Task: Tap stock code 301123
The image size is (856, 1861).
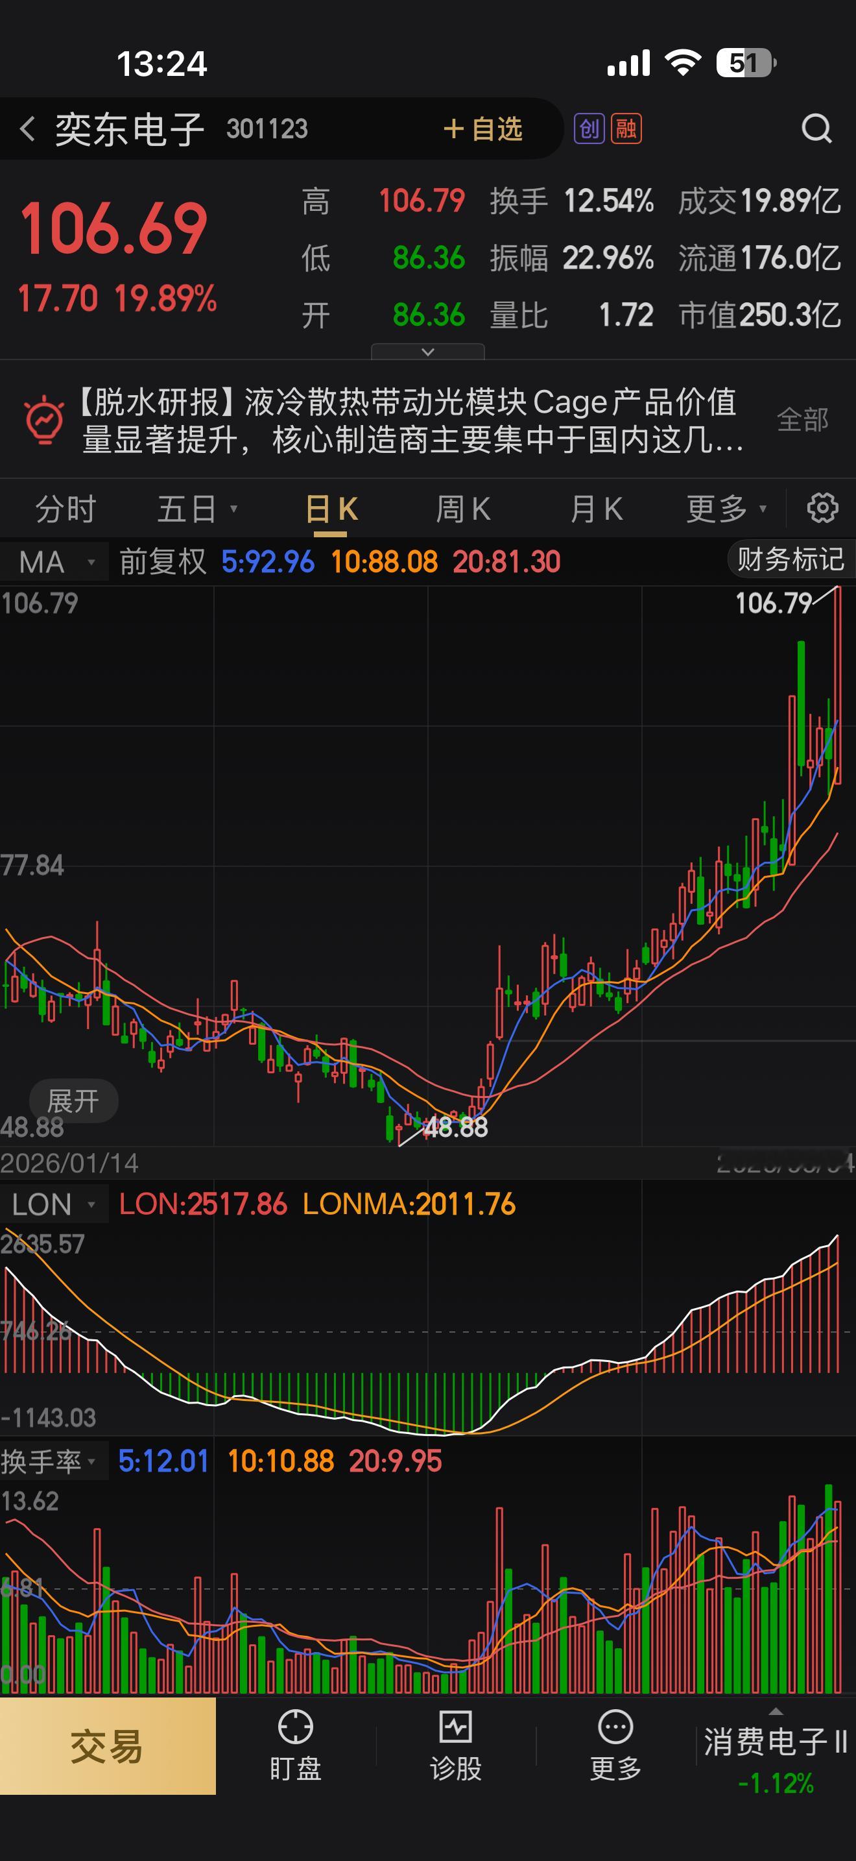Action: point(267,129)
